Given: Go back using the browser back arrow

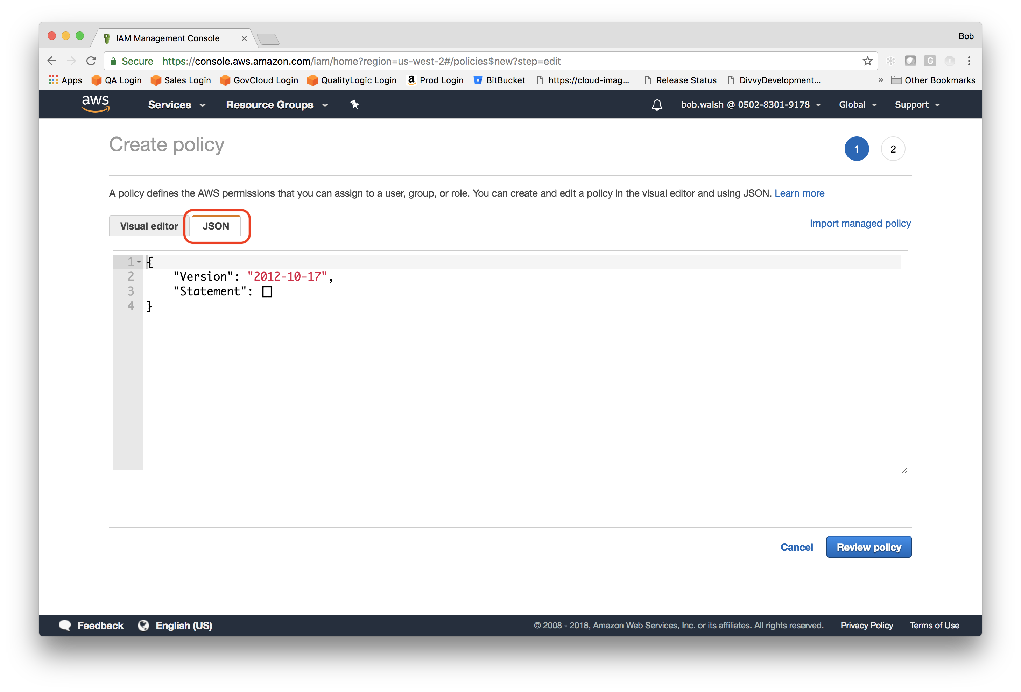Looking at the screenshot, I should click(52, 61).
